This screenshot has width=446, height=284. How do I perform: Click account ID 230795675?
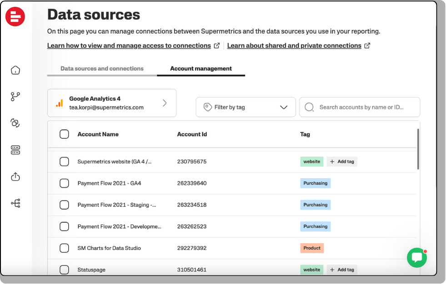click(192, 162)
